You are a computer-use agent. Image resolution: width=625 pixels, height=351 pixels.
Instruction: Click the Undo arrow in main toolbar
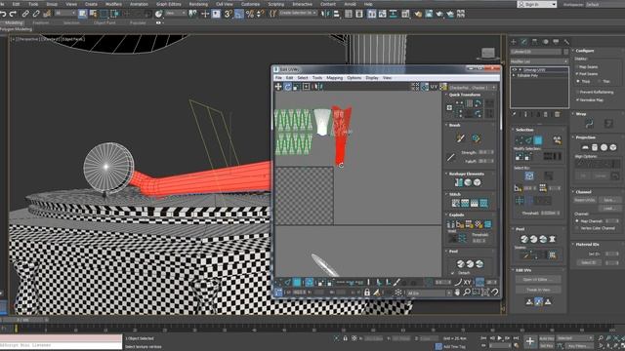coord(3,14)
